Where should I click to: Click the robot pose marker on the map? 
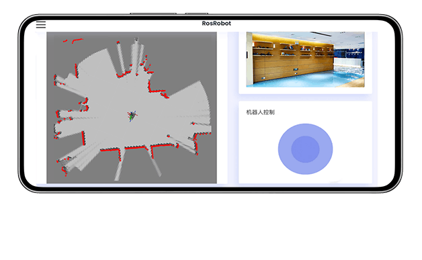[x=132, y=116]
